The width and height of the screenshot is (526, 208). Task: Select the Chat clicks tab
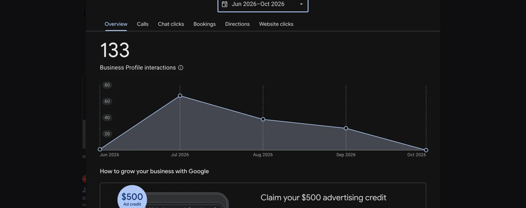(x=171, y=24)
